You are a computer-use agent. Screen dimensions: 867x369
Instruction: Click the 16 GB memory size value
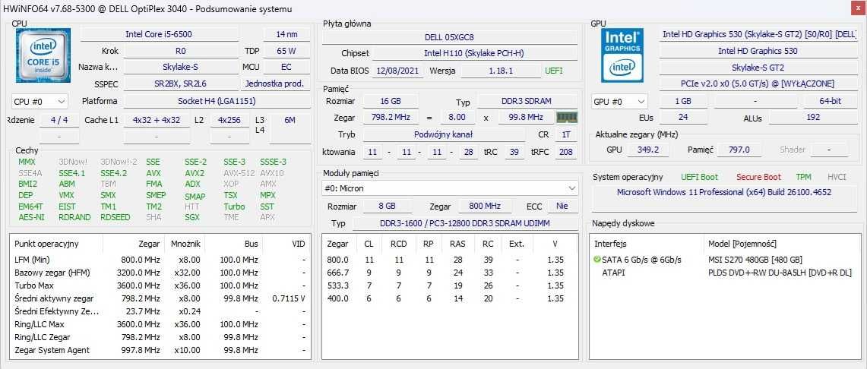click(x=391, y=102)
